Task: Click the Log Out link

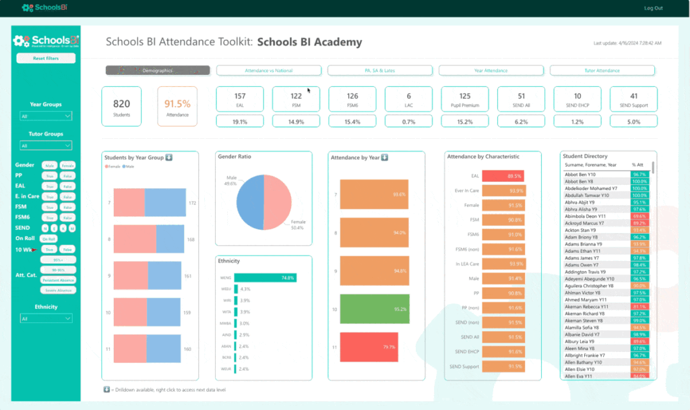Action: (x=654, y=8)
